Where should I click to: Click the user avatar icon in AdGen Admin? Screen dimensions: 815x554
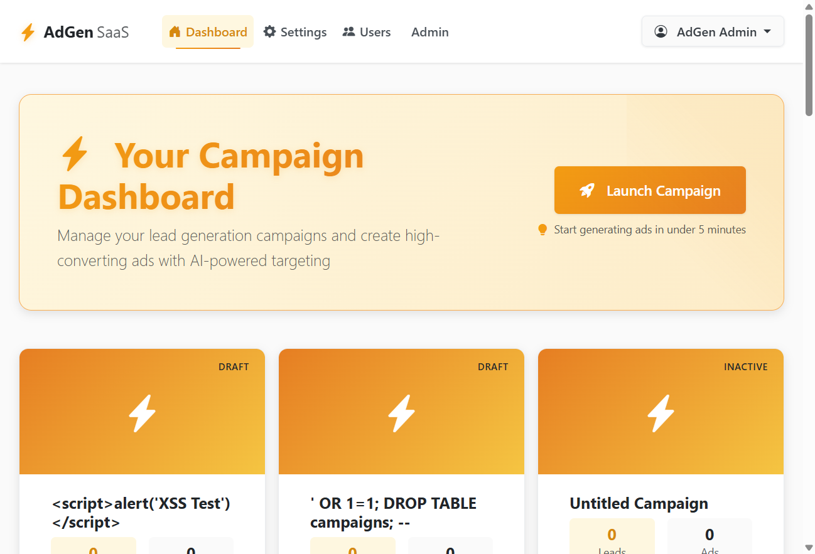pyautogui.click(x=661, y=31)
